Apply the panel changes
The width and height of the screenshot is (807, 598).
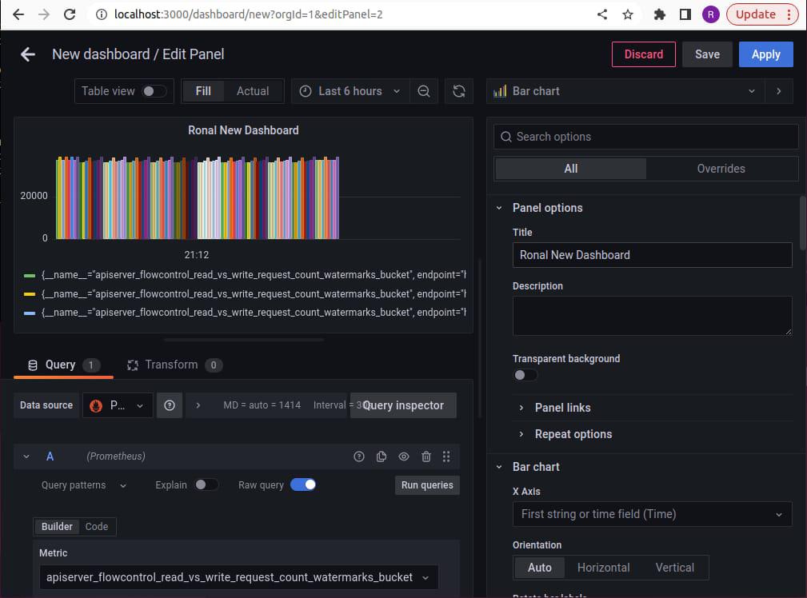pyautogui.click(x=766, y=54)
